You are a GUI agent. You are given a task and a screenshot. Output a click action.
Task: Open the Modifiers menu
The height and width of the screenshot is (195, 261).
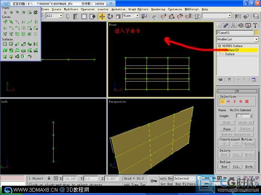(71, 9)
